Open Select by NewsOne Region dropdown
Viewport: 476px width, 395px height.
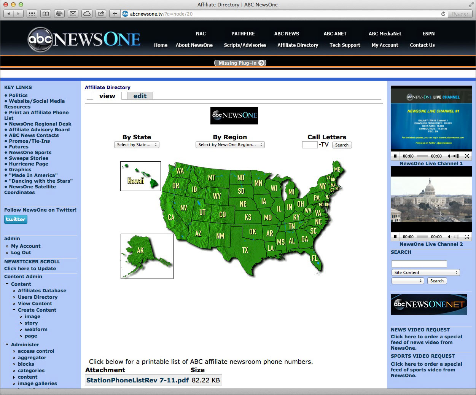pyautogui.click(x=230, y=145)
